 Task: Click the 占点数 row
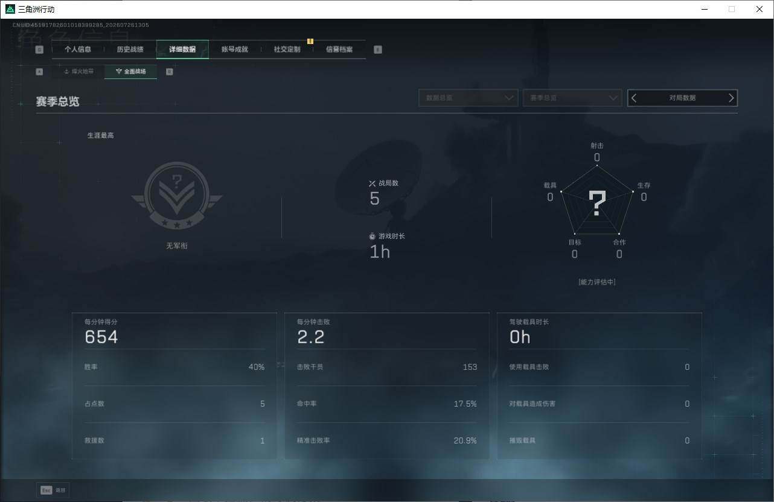coord(174,404)
